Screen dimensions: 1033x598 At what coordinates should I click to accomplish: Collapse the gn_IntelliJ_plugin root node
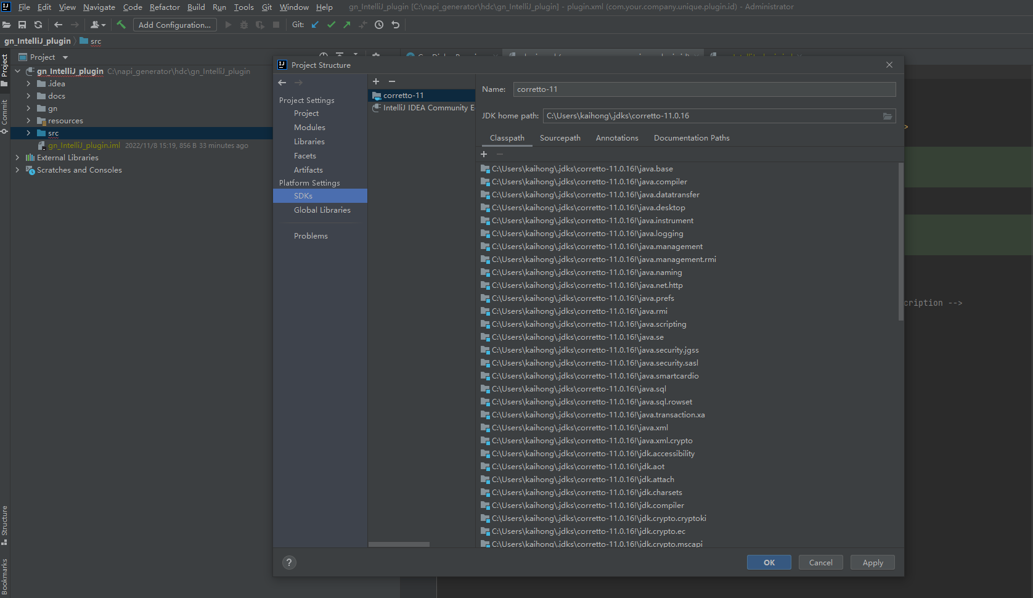pos(18,72)
